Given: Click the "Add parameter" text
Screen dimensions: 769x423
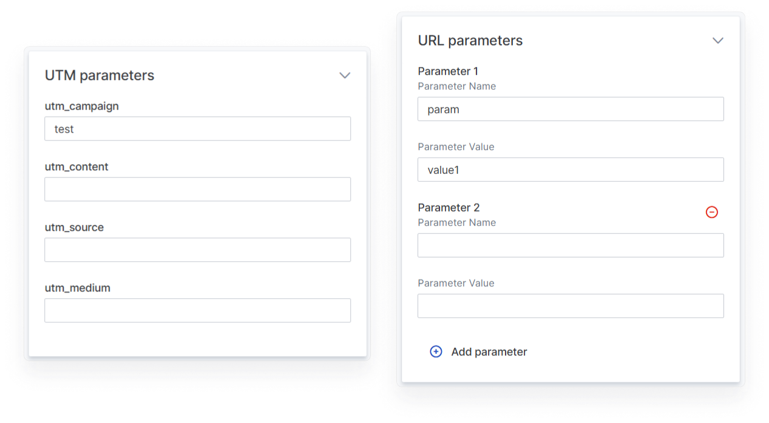Looking at the screenshot, I should pos(489,352).
